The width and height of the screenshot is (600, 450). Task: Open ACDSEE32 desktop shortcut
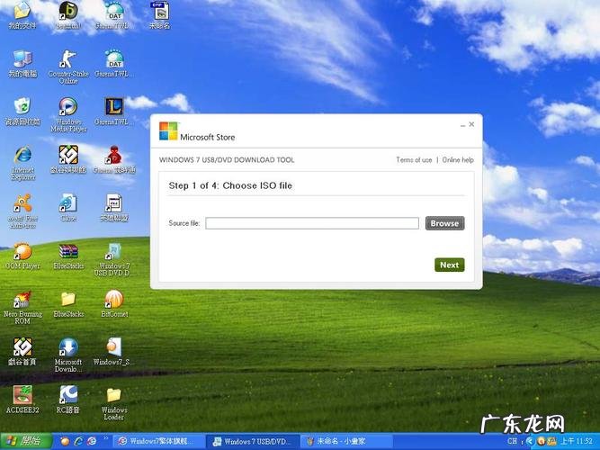[22, 395]
